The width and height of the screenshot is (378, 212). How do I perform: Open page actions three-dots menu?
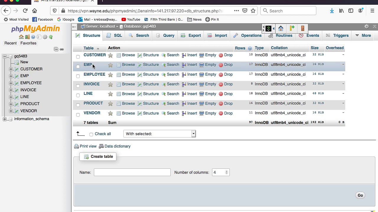[x=236, y=11]
